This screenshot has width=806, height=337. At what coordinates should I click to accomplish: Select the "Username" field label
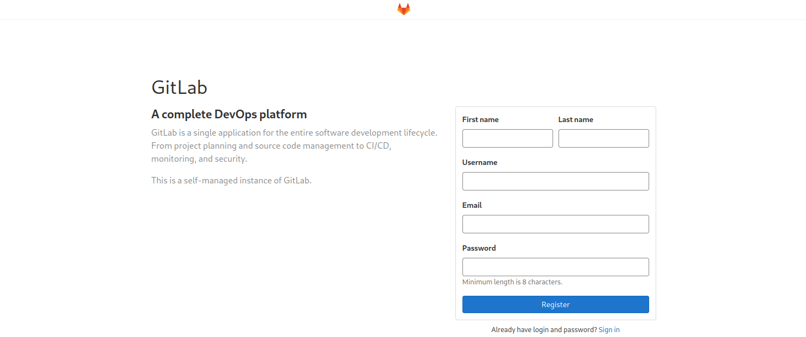(480, 162)
